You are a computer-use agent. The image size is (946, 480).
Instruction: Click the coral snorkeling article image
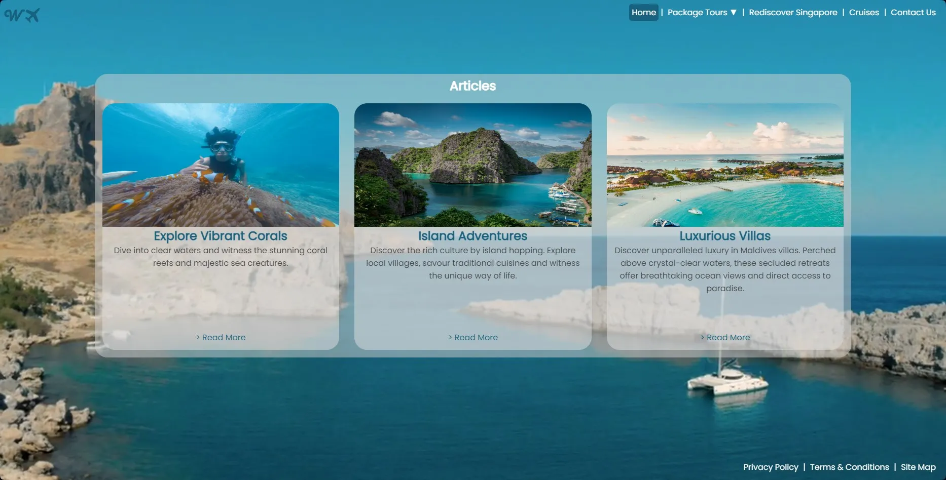click(221, 165)
